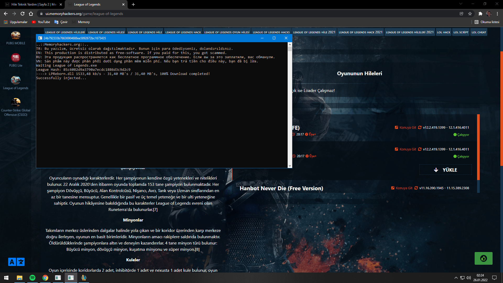This screenshot has height=283, width=503.
Task: Switch to League of Legends browser tab
Action: (96, 4)
